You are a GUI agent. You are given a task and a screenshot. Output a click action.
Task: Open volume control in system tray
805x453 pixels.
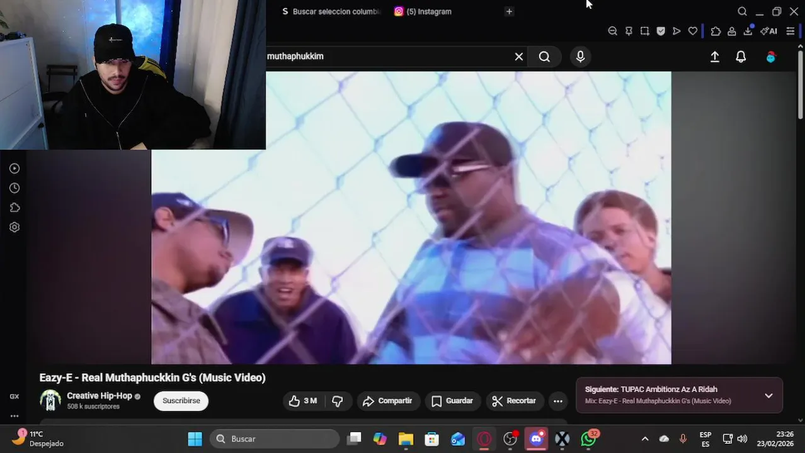(742, 439)
